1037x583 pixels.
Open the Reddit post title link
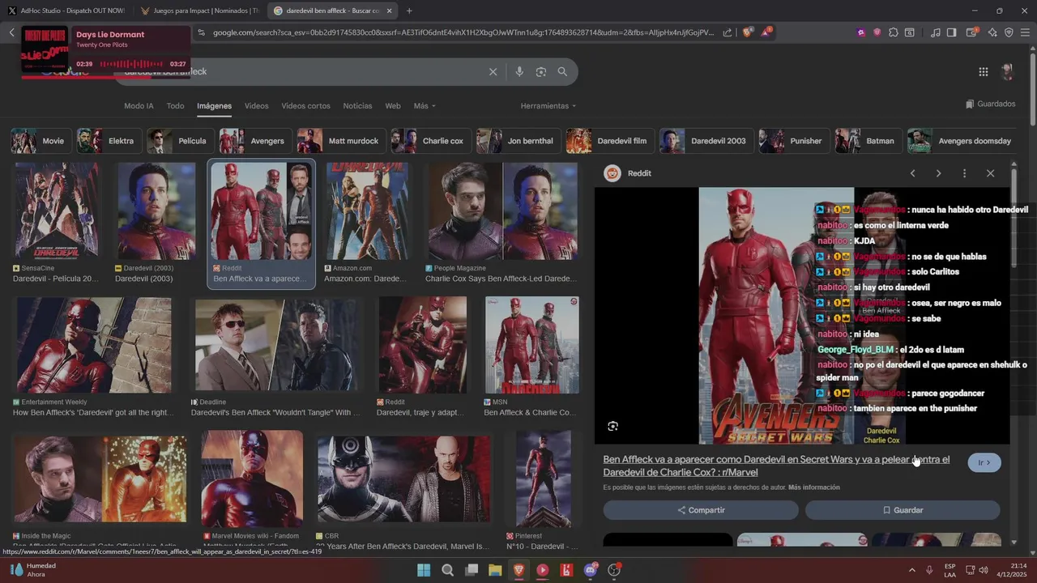tap(776, 466)
